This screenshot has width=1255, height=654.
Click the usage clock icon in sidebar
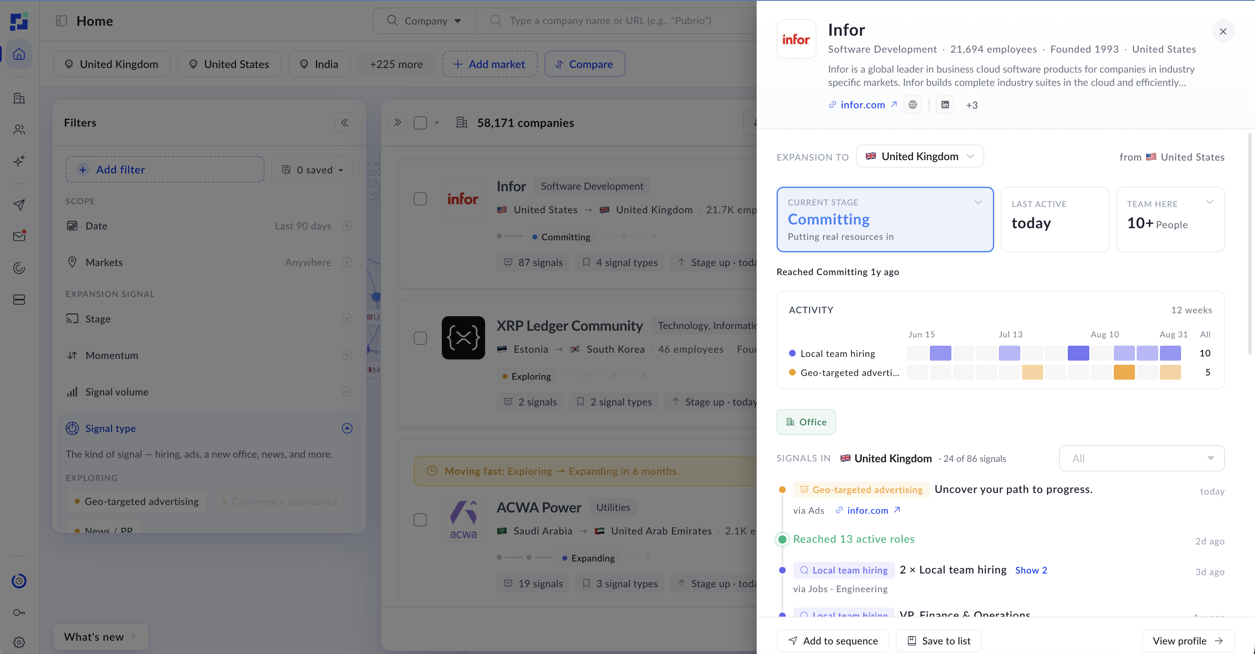19,581
